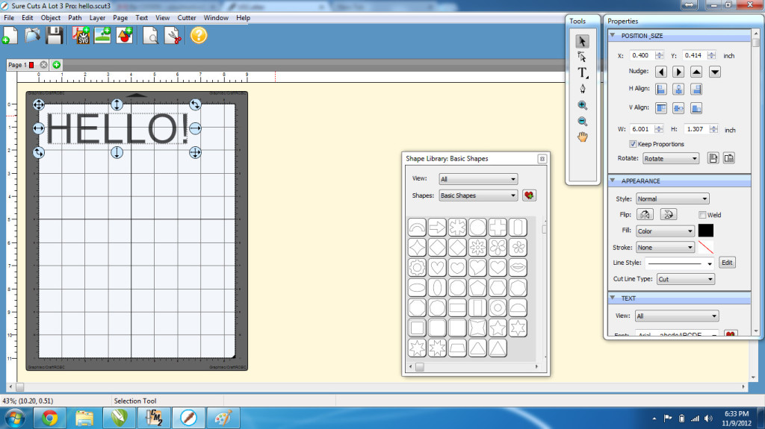Viewport: 765px width, 429px height.
Task: Open the Cut Line Type dropdown
Action: [686, 279]
